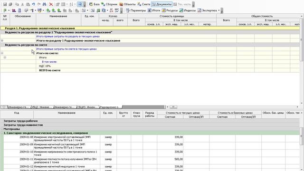This screenshot has width=304, height=171.
Task: Collapse group '1. Санитарно-эпидемиологические исследования, измерения'
Action: (x=2, y=133)
